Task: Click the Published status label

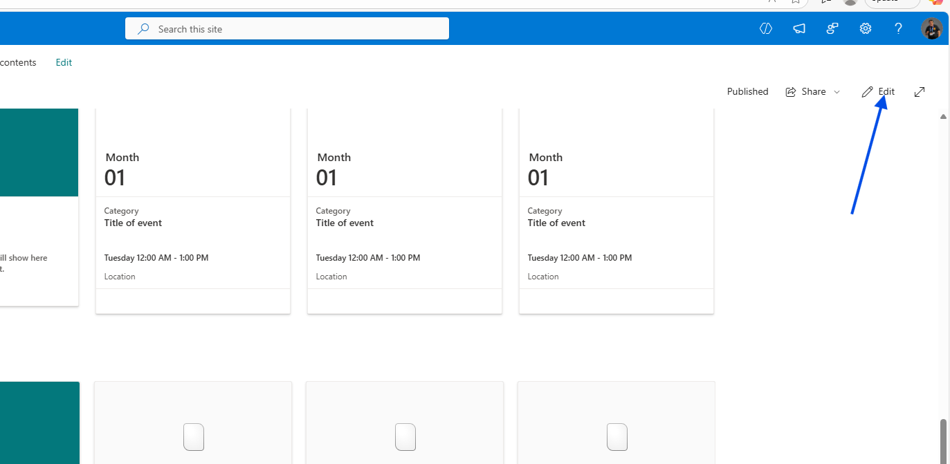Action: 747,91
